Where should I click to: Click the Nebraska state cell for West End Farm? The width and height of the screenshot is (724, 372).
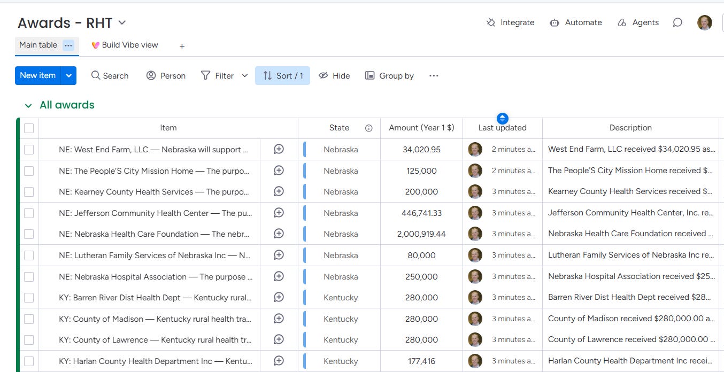tap(340, 150)
